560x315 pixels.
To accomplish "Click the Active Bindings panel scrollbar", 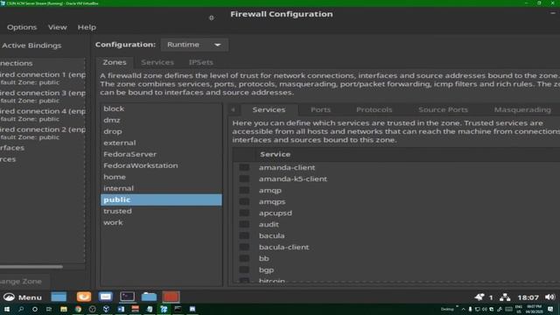I will [31, 266].
